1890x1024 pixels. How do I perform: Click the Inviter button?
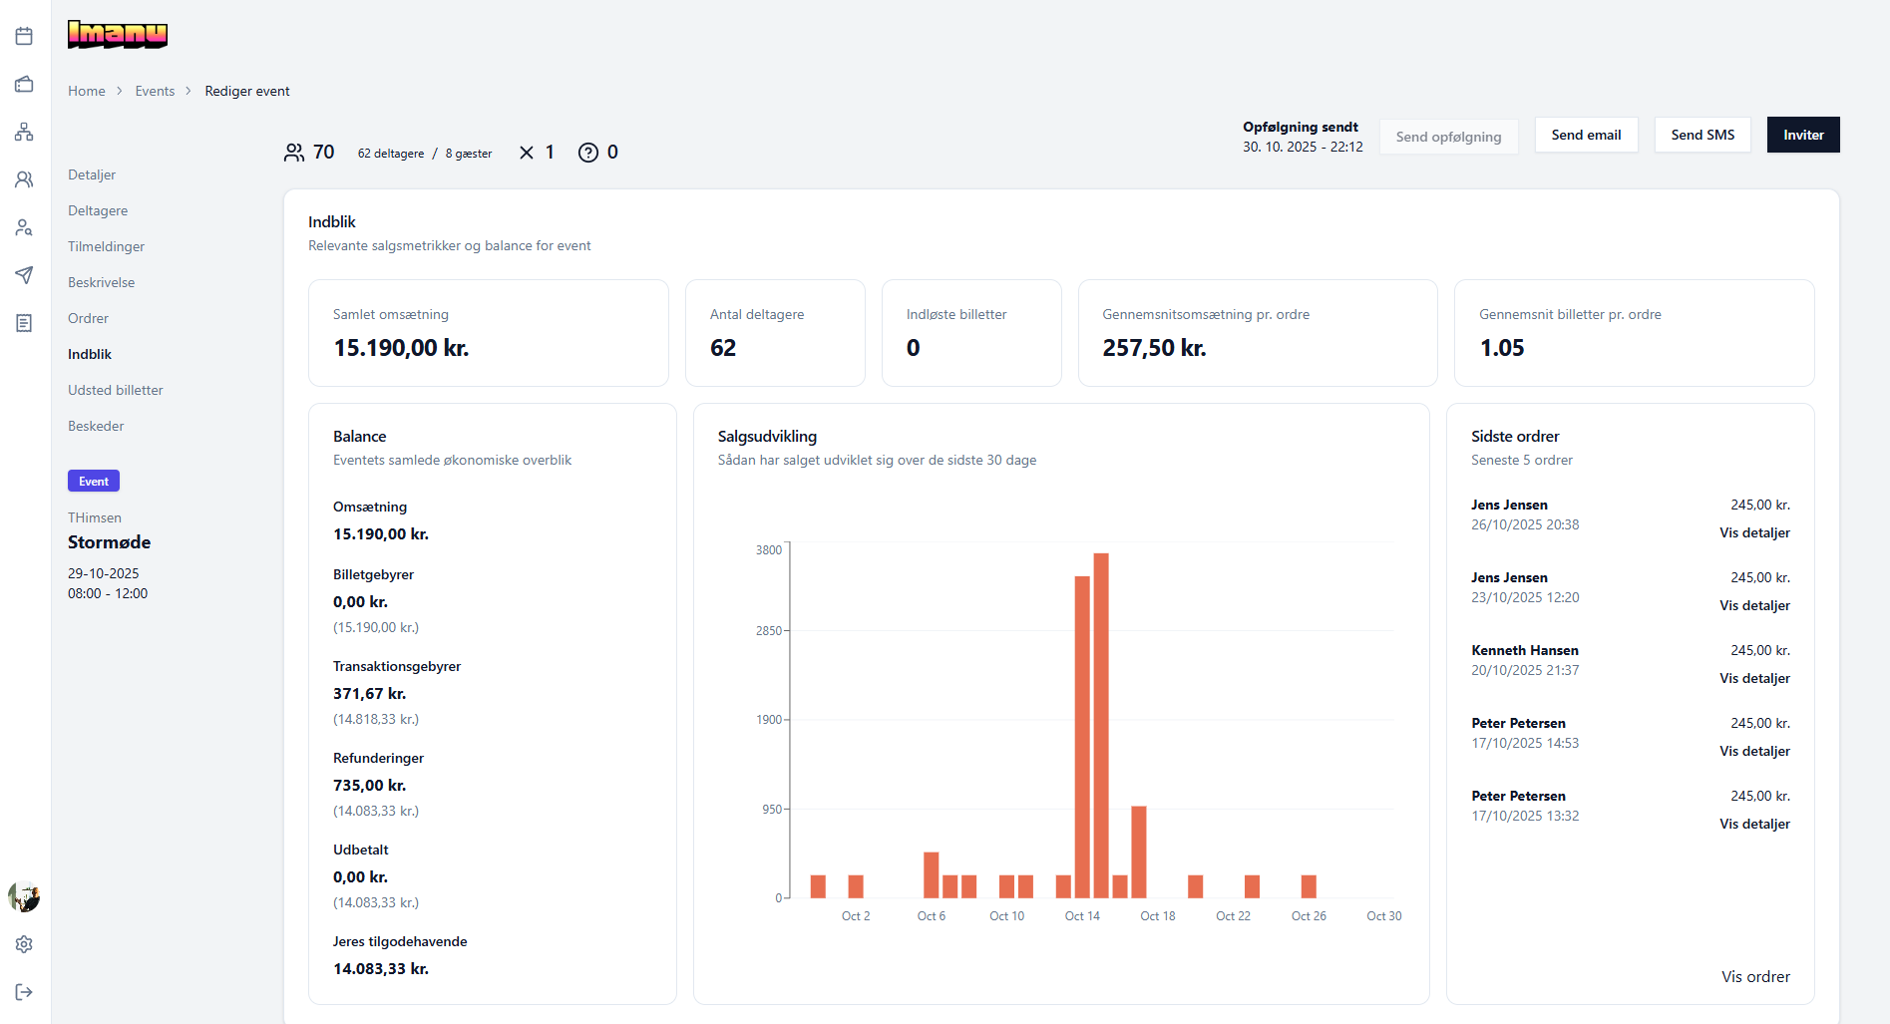(1802, 135)
